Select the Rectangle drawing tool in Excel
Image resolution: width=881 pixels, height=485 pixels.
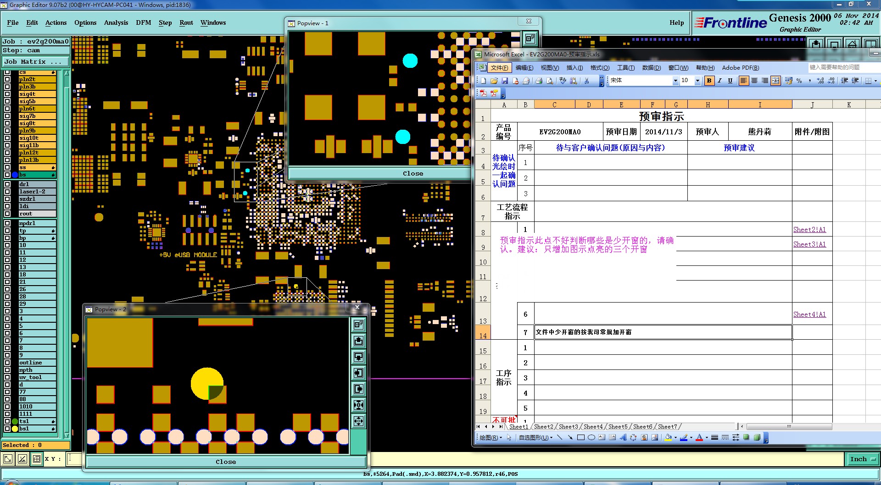(x=580, y=437)
